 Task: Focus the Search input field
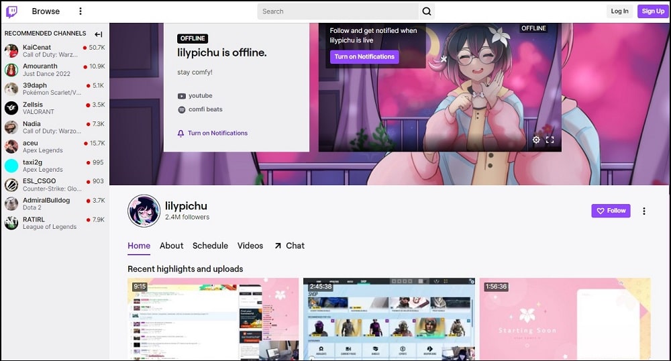pyautogui.click(x=338, y=11)
